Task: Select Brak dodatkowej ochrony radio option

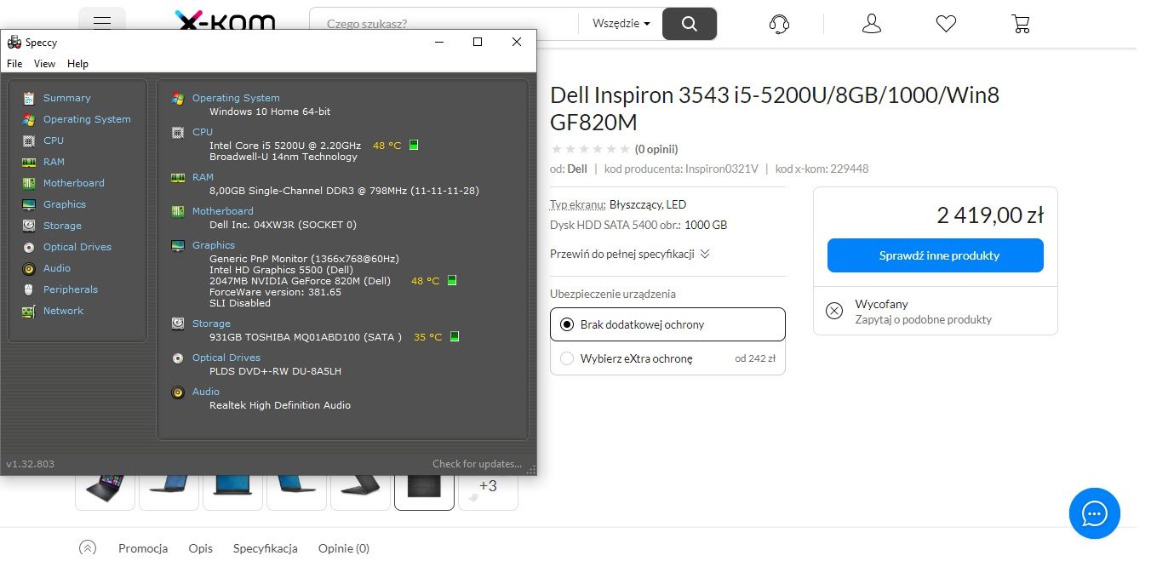Action: [567, 324]
